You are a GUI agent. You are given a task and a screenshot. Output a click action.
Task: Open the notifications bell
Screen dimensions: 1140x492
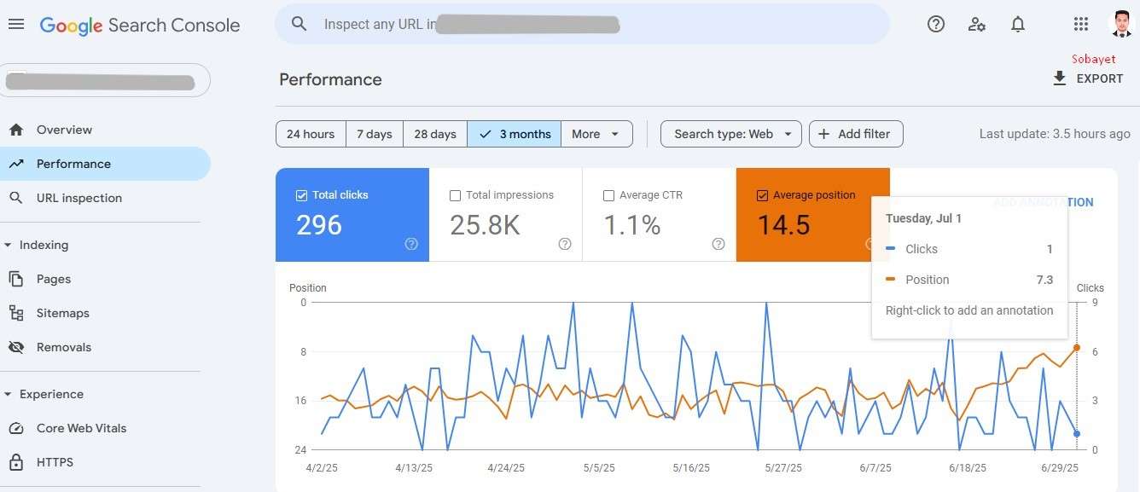click(1018, 25)
